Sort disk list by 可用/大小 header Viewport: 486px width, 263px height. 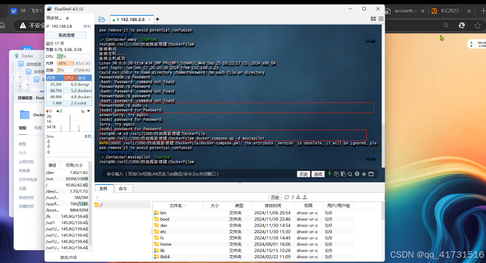pos(74,165)
